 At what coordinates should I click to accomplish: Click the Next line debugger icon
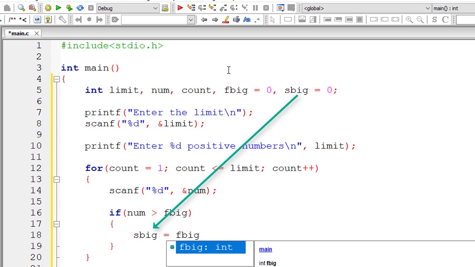202,8
